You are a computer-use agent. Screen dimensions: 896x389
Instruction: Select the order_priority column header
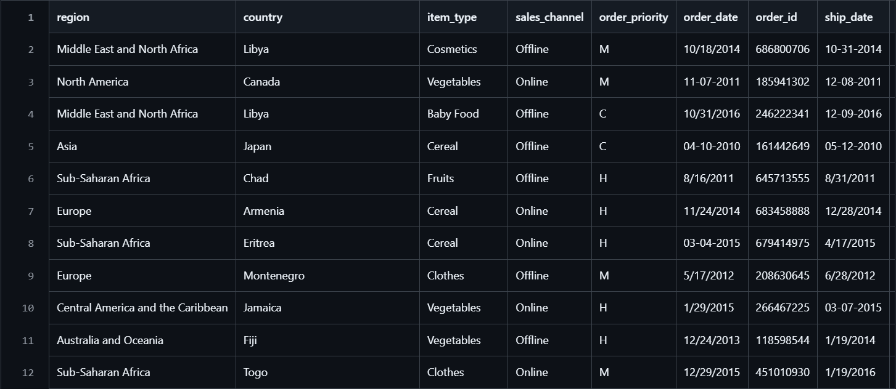pyautogui.click(x=633, y=17)
